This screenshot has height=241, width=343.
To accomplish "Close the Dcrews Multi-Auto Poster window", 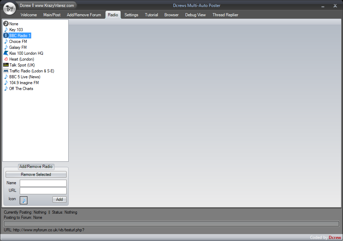I will [x=335, y=6].
